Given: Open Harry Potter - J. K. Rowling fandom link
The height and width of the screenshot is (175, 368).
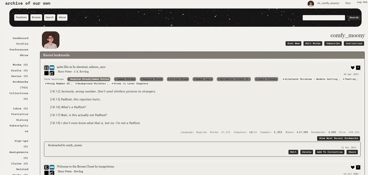Looking at the screenshot, I should (73, 72).
